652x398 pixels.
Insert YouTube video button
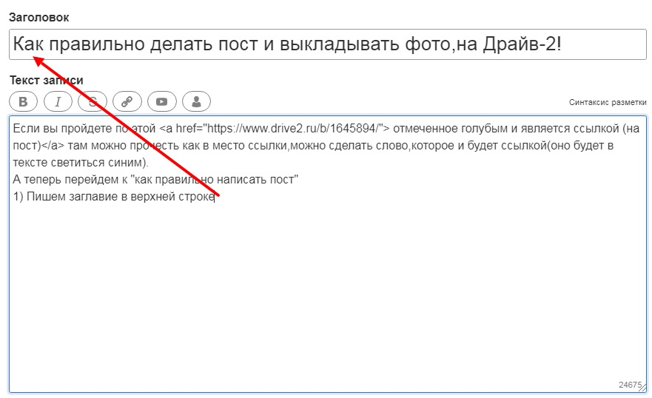[162, 101]
